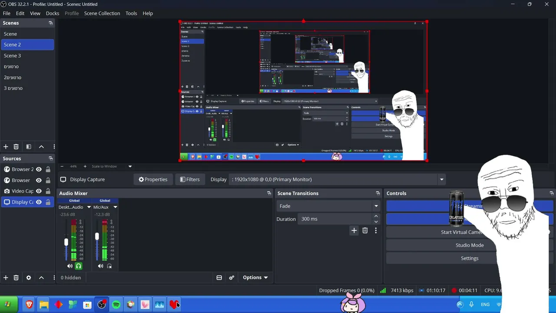Viewport: 556px width, 313px height.
Task: Toggle Desktop Audio monitoring headphones
Action: click(79, 266)
